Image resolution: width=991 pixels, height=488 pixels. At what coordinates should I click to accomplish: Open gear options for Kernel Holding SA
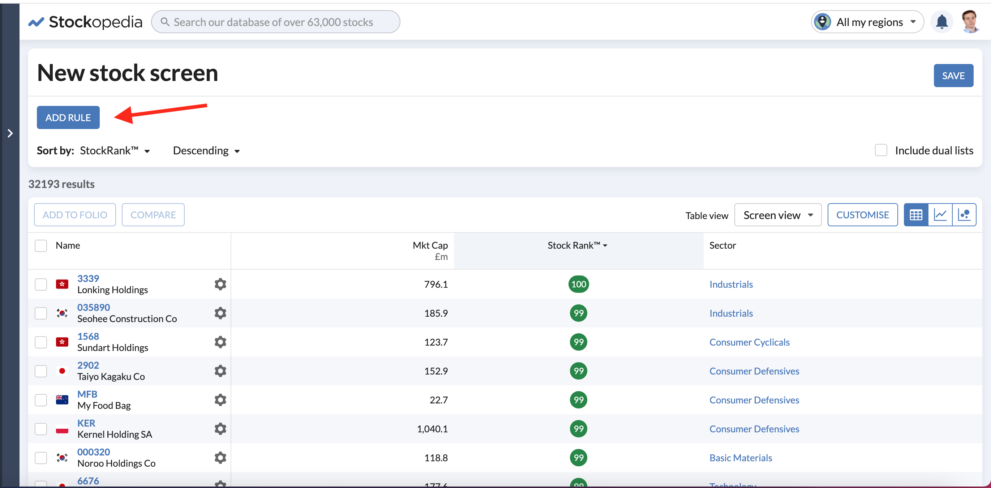[220, 428]
